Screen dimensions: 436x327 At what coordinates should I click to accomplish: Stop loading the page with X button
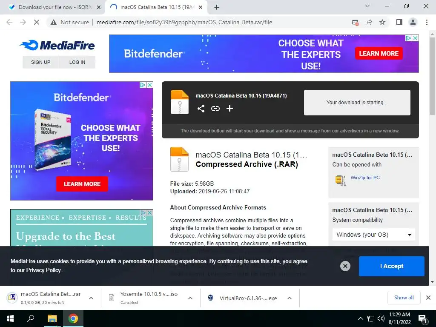pyautogui.click(x=37, y=22)
